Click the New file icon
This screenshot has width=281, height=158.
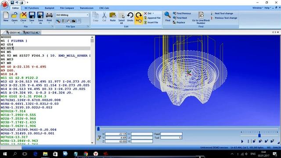click(x=6, y=15)
